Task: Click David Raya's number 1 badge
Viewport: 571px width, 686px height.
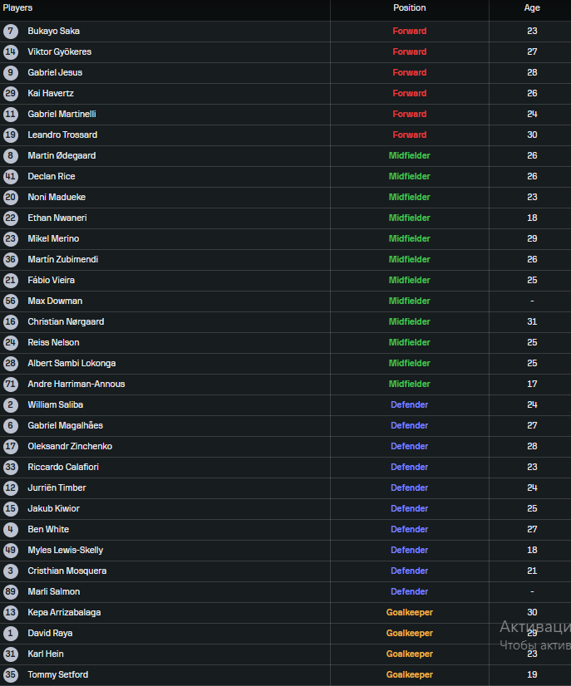Action: tap(10, 633)
